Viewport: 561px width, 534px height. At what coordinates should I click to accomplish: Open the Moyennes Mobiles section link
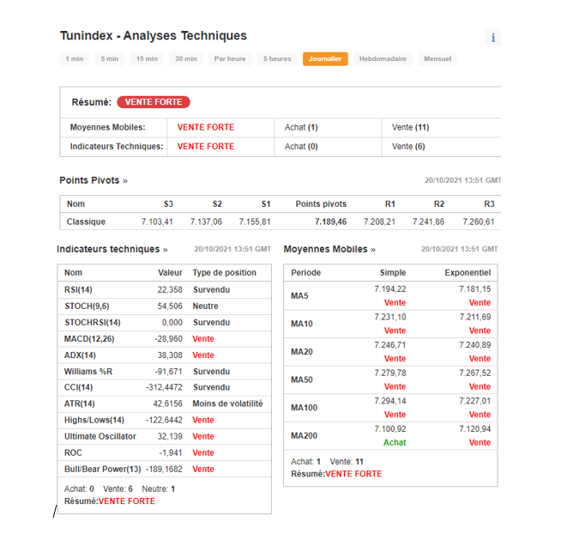(x=329, y=249)
